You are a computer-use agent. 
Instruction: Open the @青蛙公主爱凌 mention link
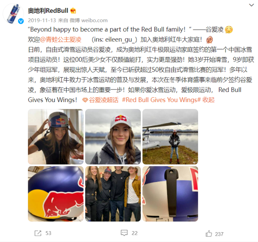pyautogui.click(x=61, y=39)
